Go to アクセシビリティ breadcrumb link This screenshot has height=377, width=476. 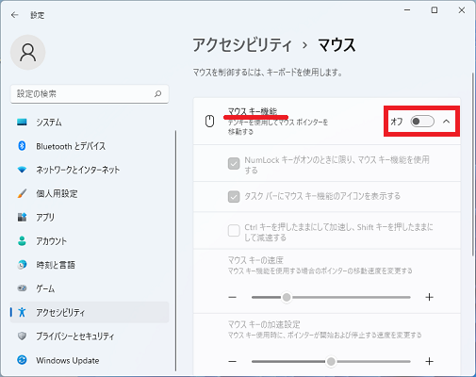(242, 45)
